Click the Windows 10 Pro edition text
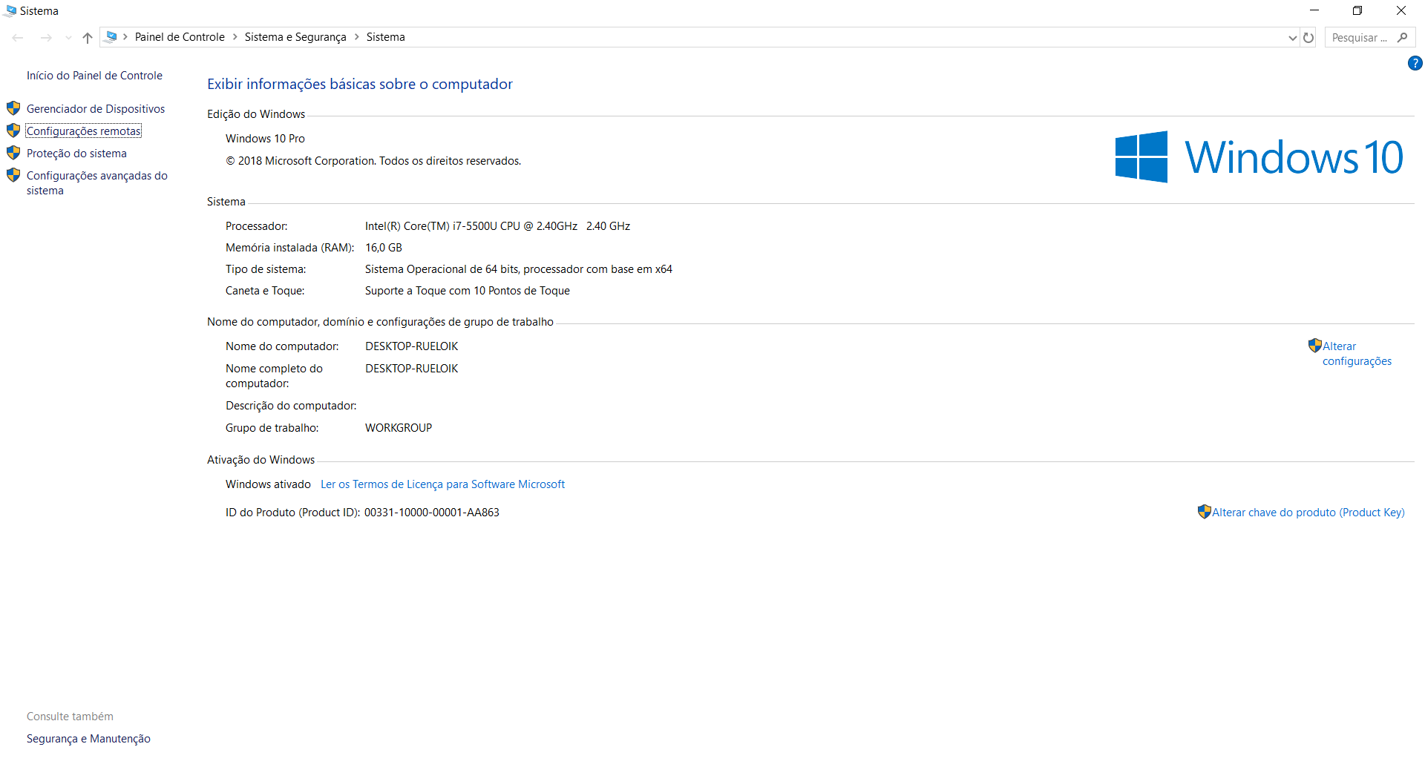The image size is (1425, 764). [x=265, y=139]
